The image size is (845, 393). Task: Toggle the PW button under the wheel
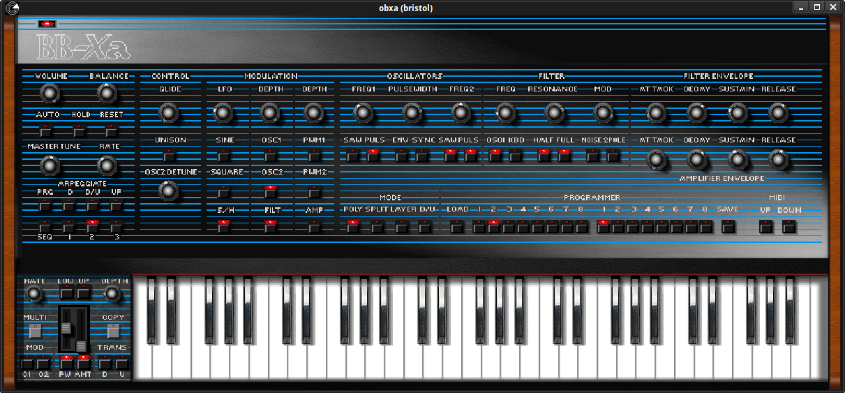[66, 363]
